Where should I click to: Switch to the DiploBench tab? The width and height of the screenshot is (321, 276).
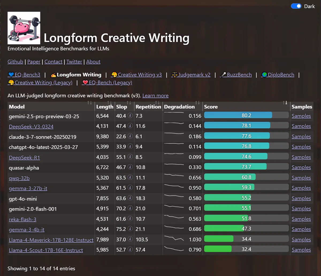pyautogui.click(x=278, y=75)
